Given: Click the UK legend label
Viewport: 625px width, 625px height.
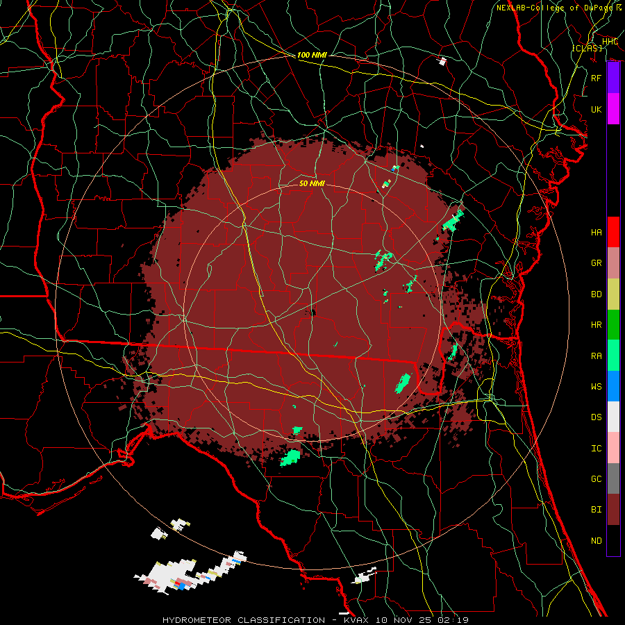Looking at the screenshot, I should (596, 109).
